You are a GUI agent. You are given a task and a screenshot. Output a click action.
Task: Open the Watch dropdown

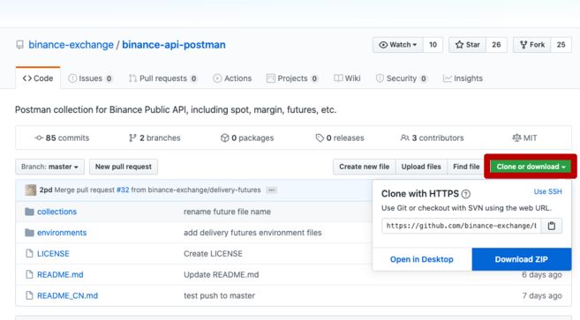click(398, 45)
